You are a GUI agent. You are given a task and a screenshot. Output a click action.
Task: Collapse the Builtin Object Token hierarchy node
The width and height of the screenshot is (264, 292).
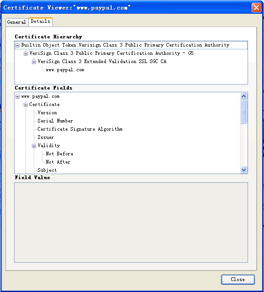[17, 45]
